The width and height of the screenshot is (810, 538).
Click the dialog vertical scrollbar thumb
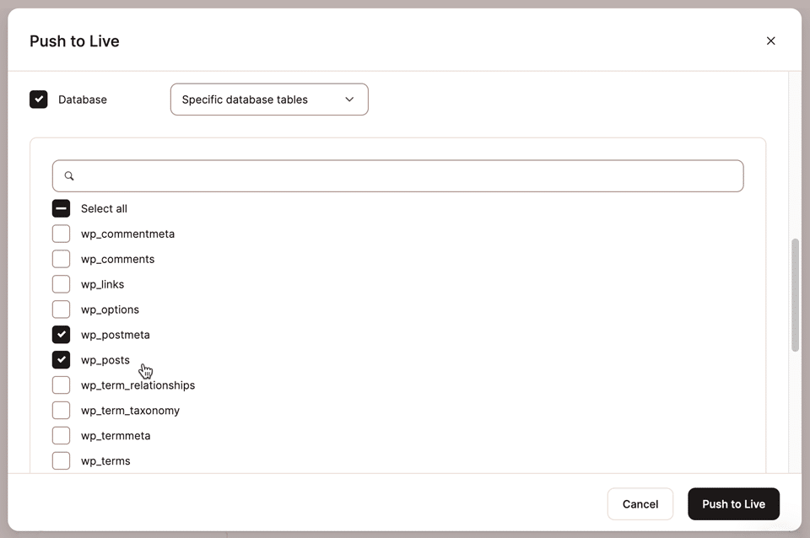pos(795,295)
